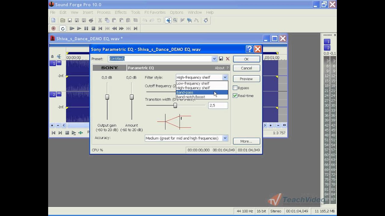Click the Open folder toolbar icon
Image resolution: width=385 pixels, height=216 pixels.
63,20
